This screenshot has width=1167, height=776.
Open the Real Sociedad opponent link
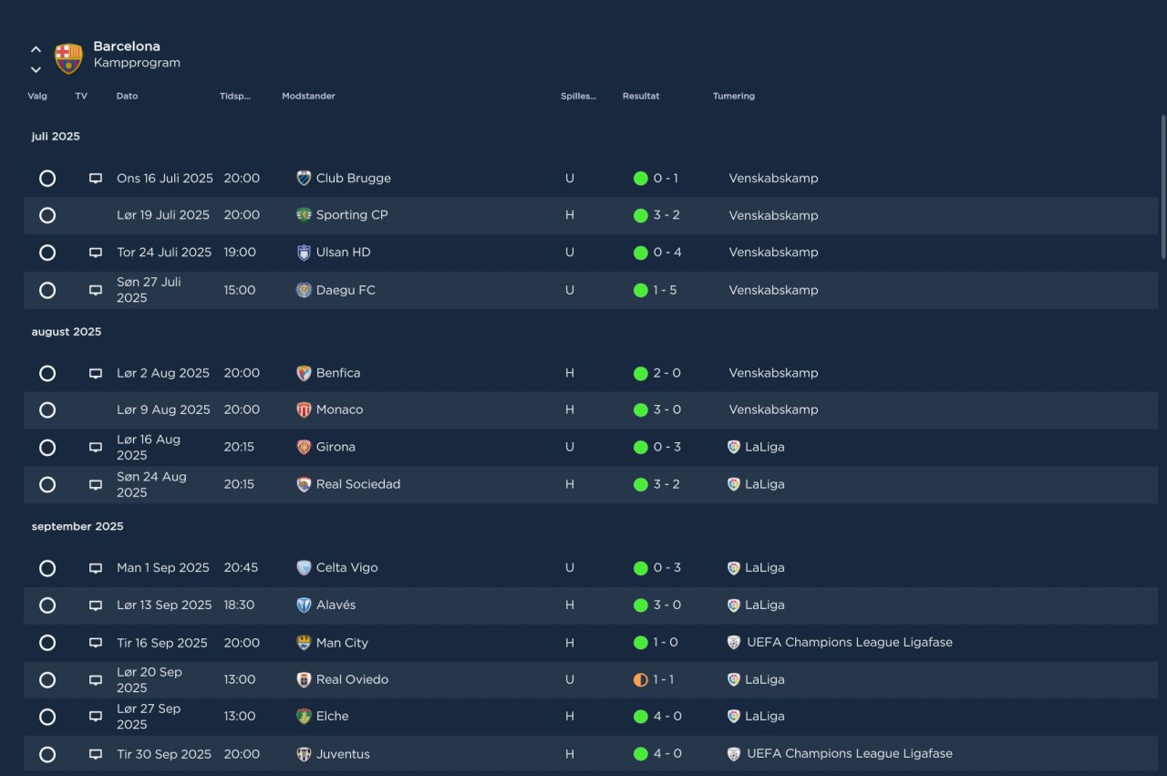[358, 484]
